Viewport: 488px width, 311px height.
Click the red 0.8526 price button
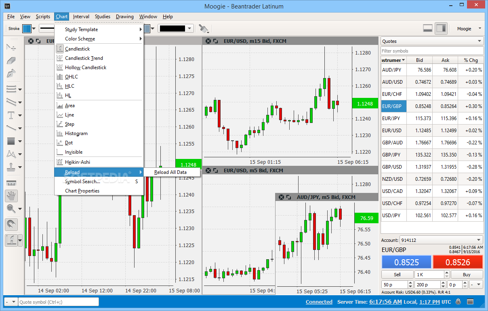458,262
